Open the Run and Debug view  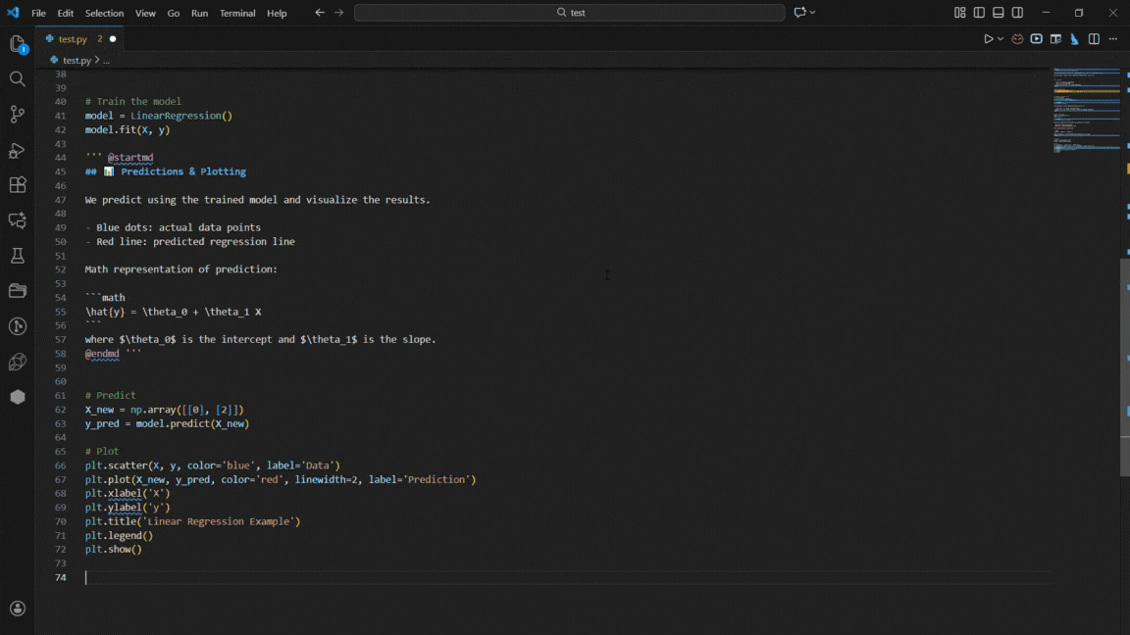pyautogui.click(x=18, y=150)
